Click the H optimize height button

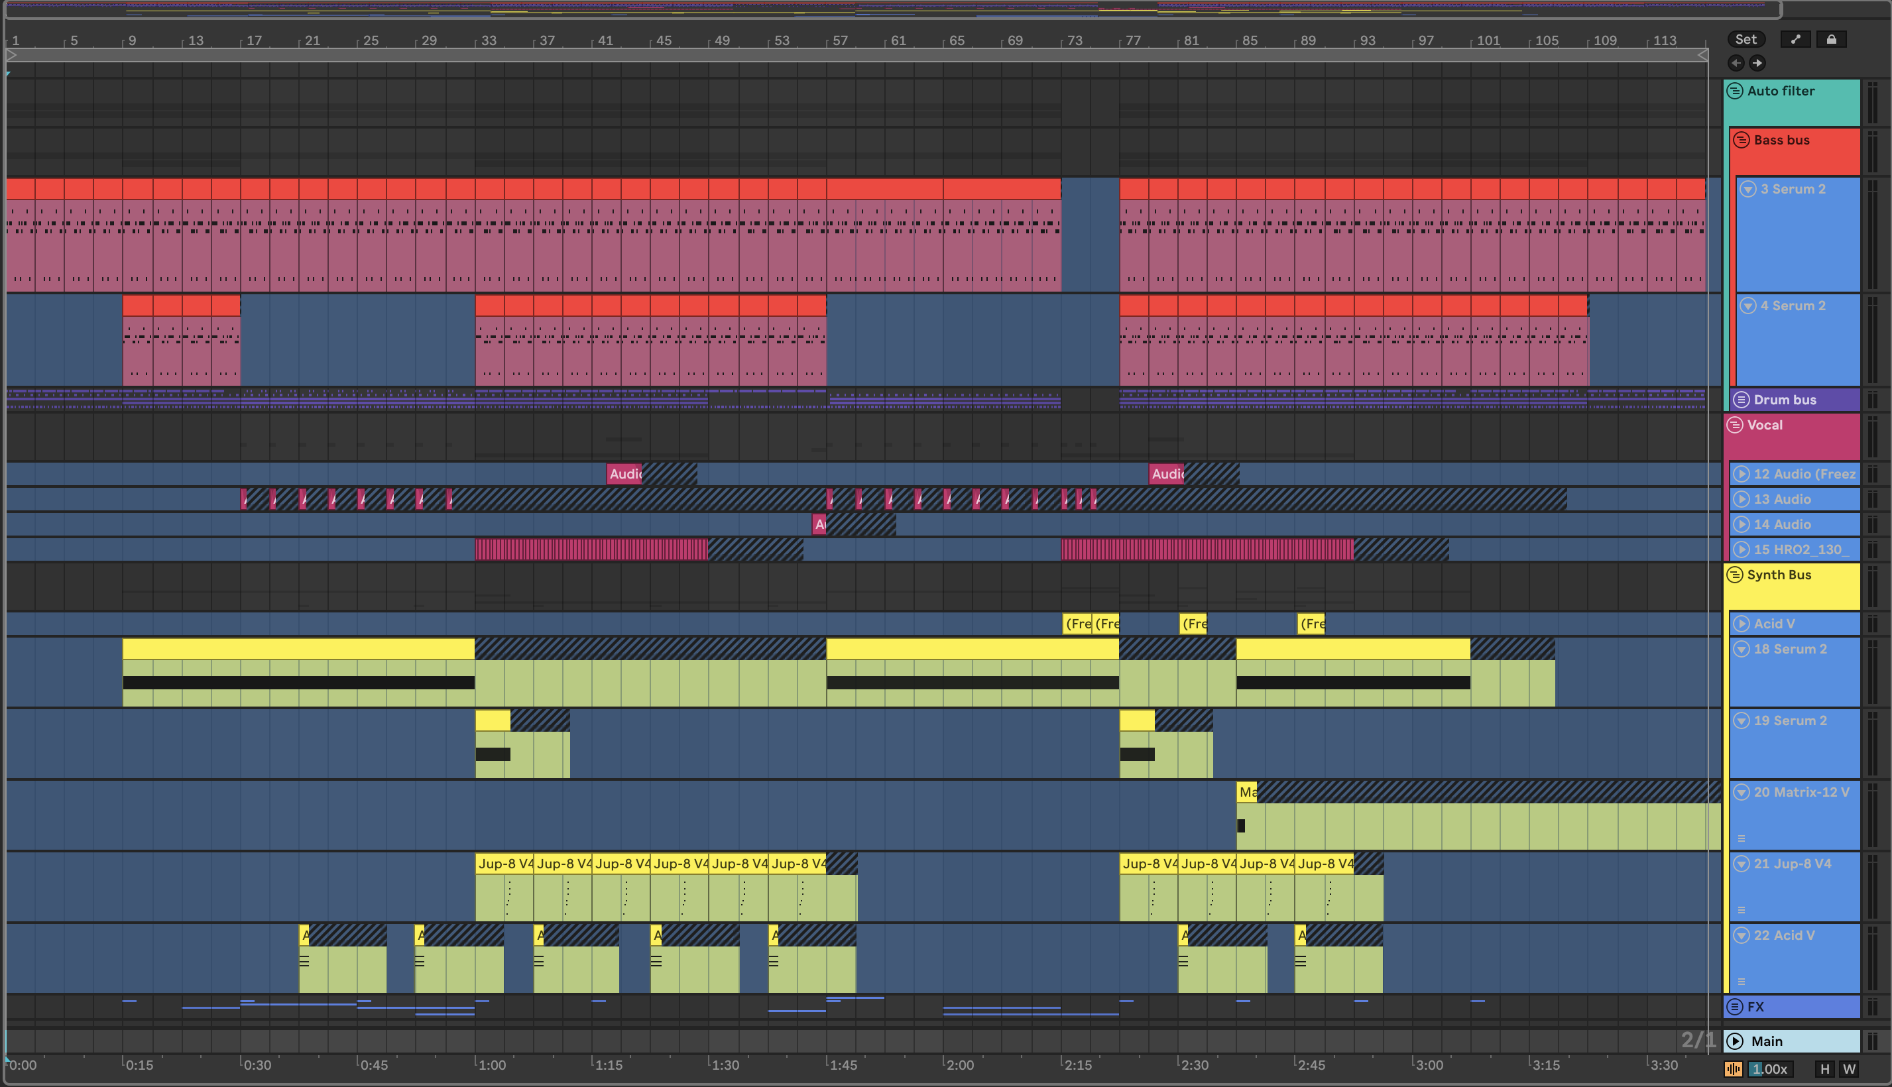(1825, 1069)
